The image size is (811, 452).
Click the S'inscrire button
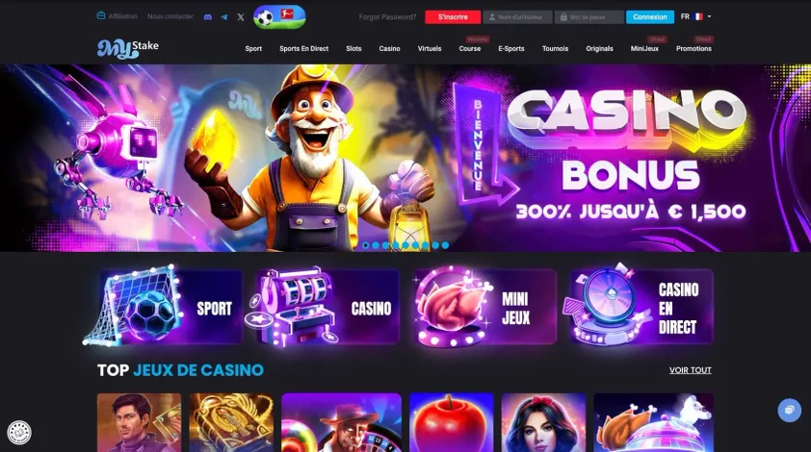[453, 17]
